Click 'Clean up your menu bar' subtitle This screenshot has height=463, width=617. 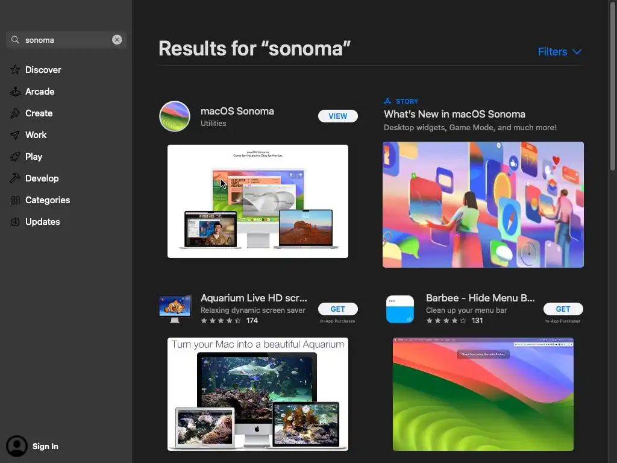coord(466,310)
